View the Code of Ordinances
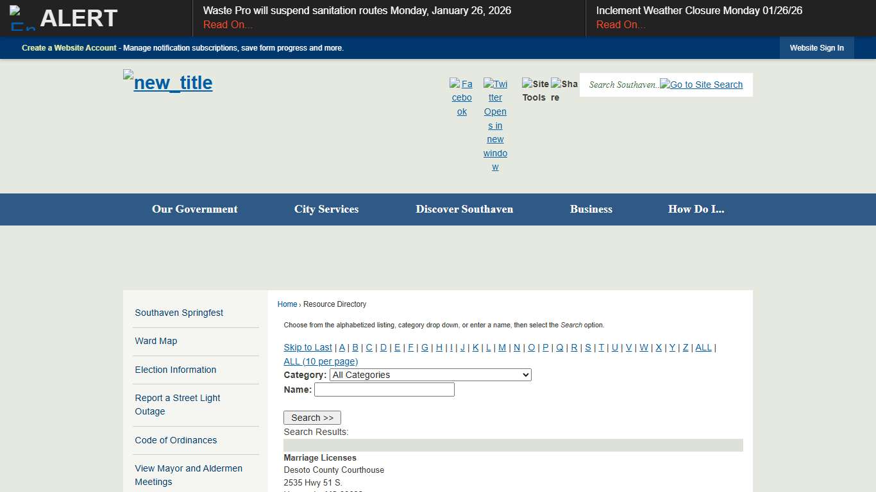This screenshot has width=876, height=492. click(x=176, y=440)
